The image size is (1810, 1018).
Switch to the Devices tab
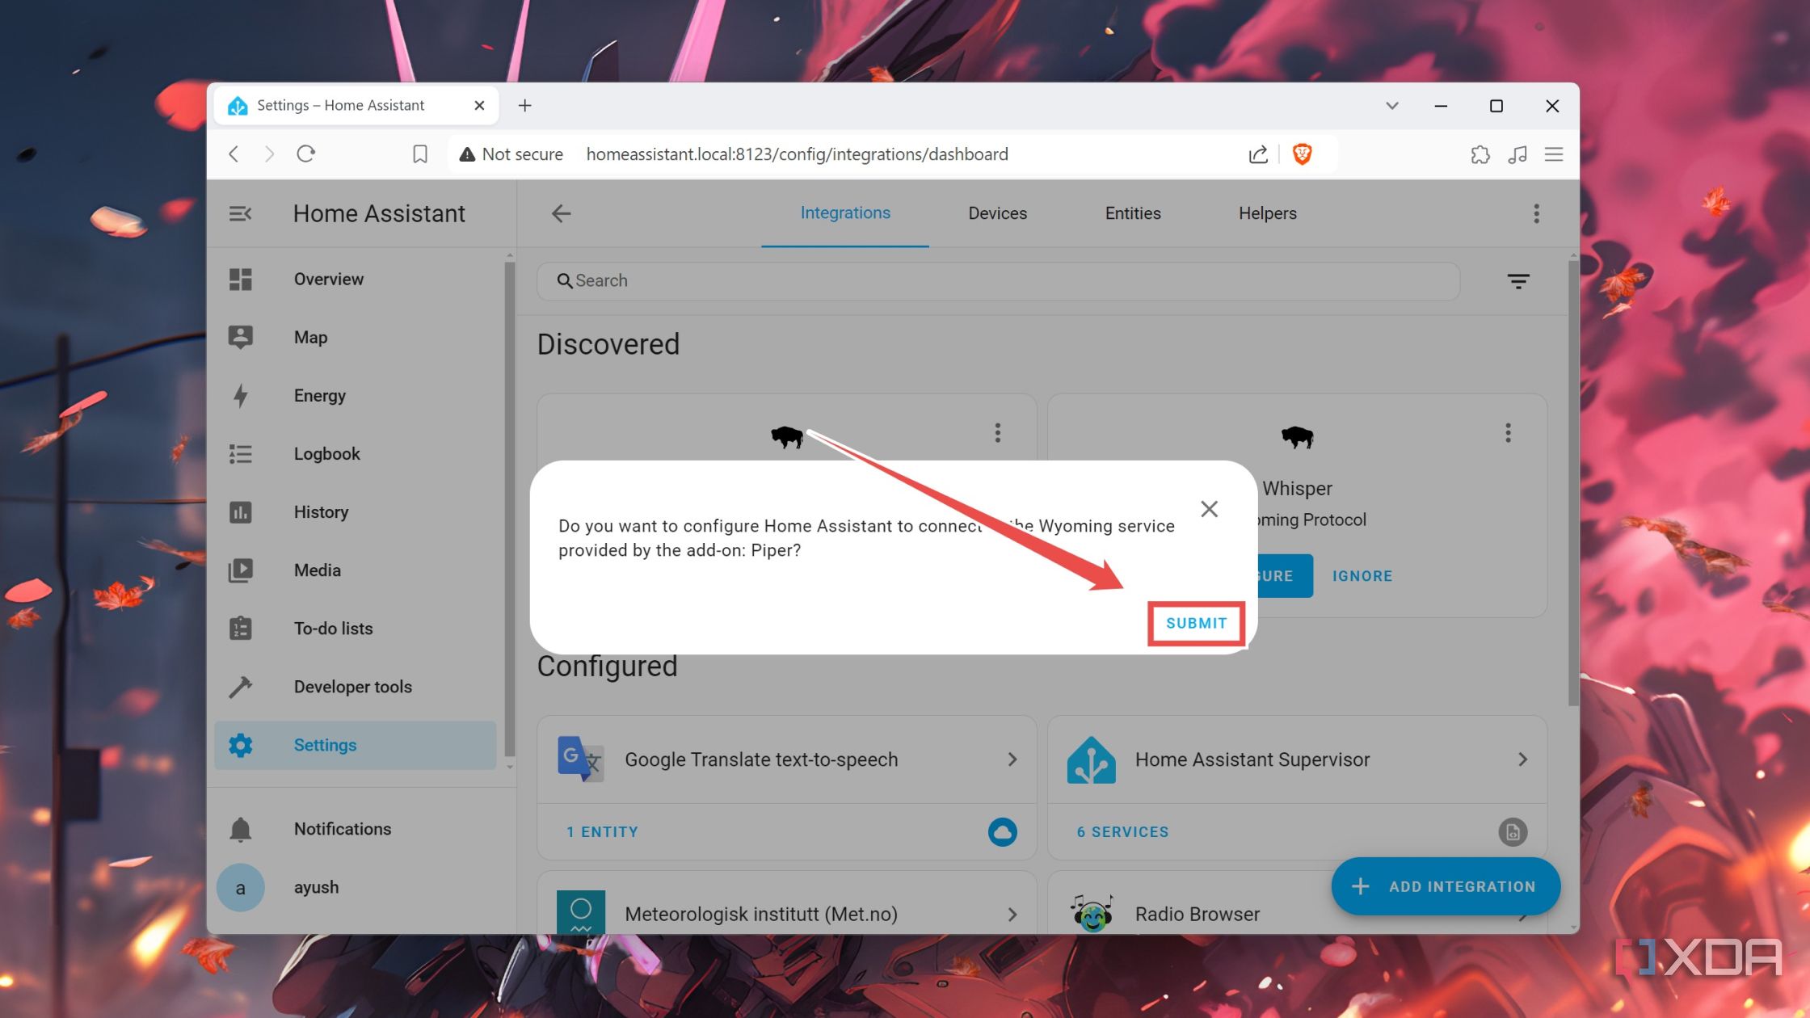pos(997,212)
